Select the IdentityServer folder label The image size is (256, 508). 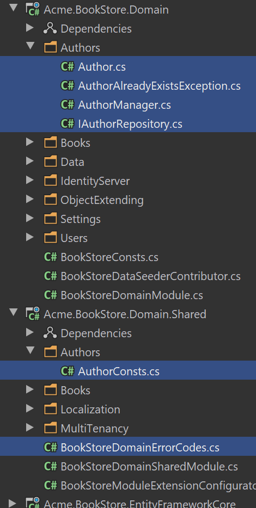(x=95, y=181)
